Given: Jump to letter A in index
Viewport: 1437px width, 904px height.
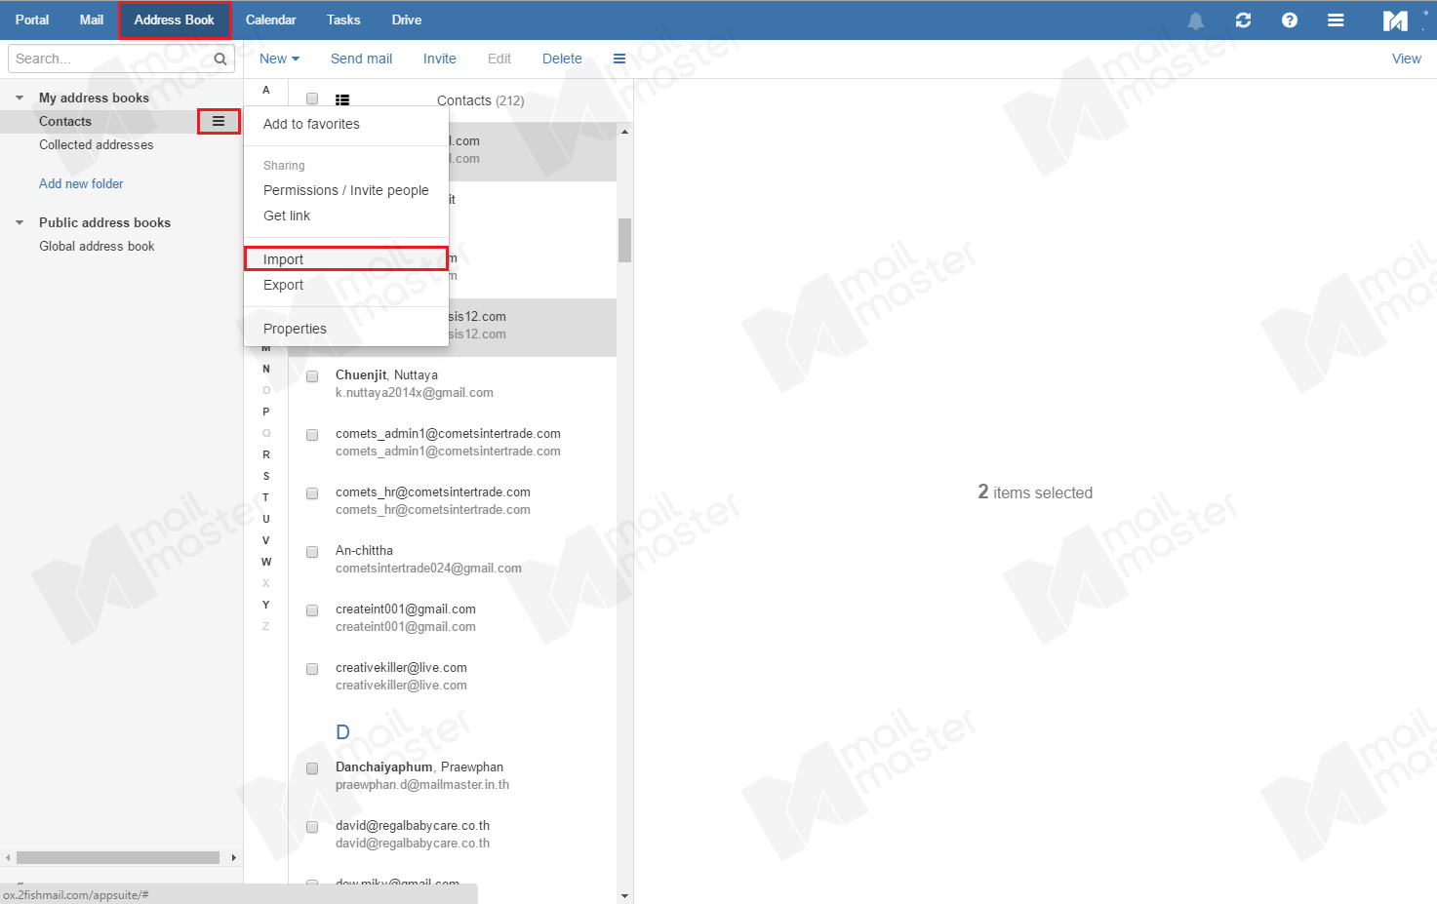Looking at the screenshot, I should click(266, 90).
